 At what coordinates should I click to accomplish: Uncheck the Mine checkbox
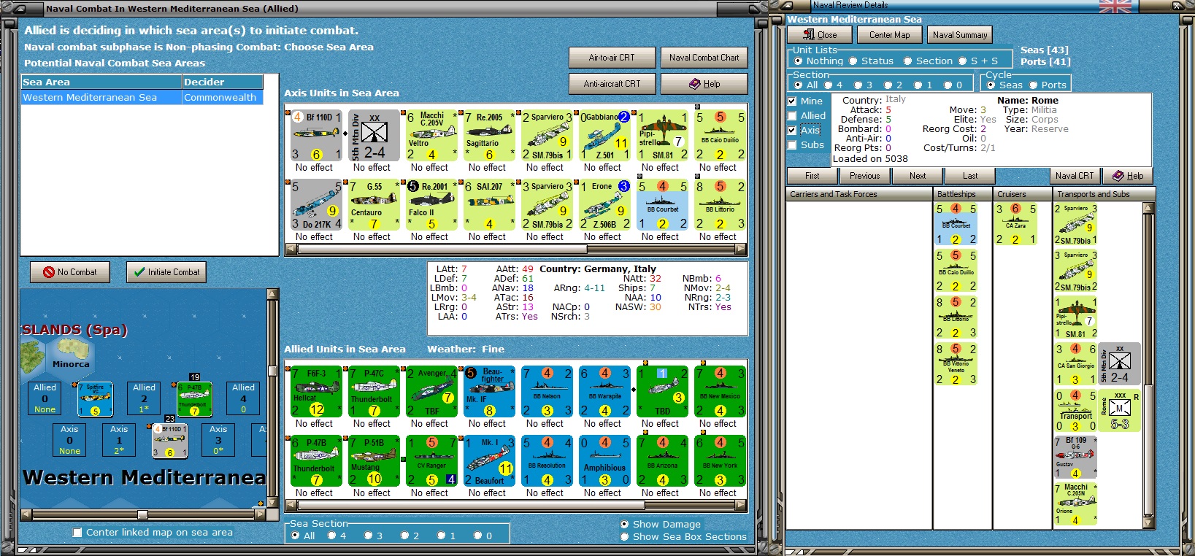point(793,101)
